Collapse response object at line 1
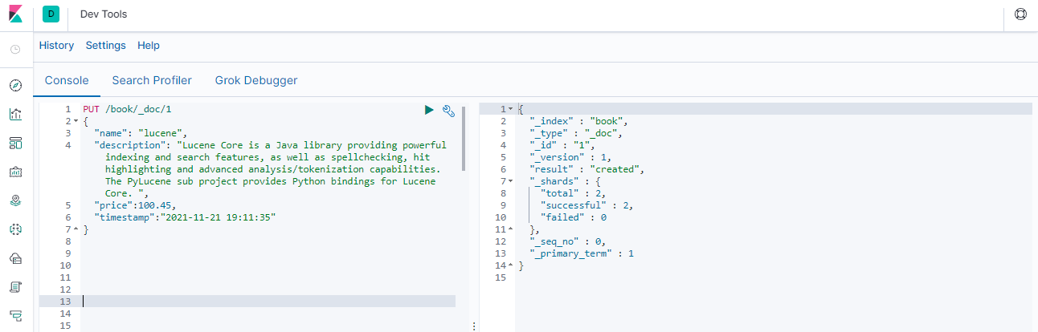 pyautogui.click(x=510, y=109)
